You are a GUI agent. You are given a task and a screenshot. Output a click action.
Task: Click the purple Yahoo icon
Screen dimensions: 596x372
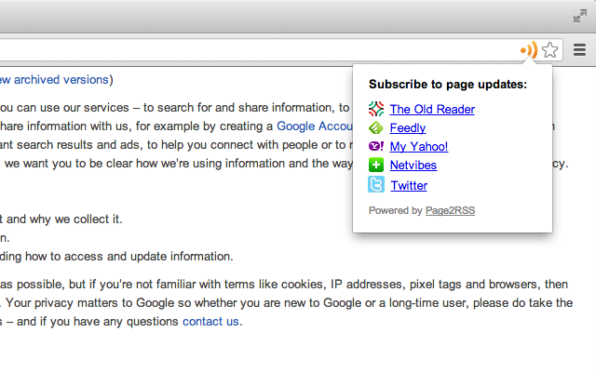click(376, 146)
